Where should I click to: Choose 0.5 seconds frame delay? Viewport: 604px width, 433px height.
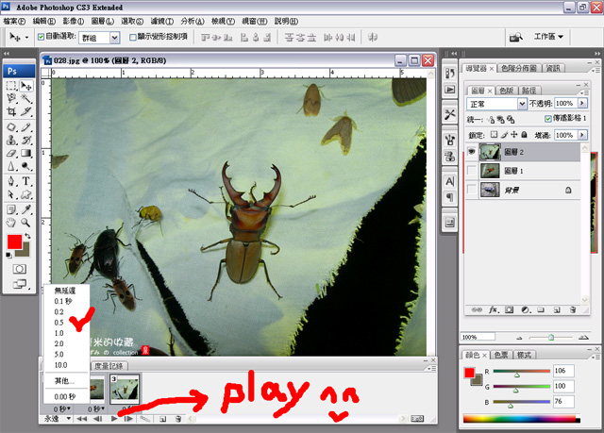point(59,323)
